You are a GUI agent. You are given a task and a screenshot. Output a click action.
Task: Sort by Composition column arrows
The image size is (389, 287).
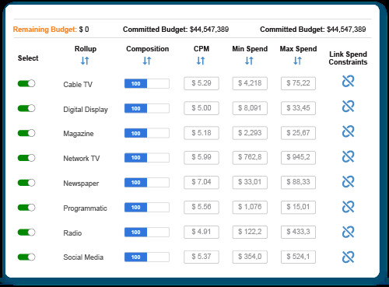click(x=147, y=61)
